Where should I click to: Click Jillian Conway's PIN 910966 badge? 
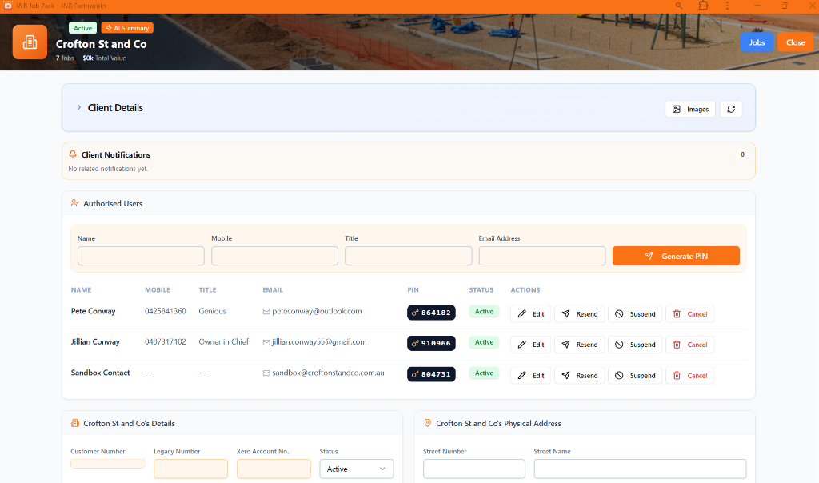click(x=431, y=343)
